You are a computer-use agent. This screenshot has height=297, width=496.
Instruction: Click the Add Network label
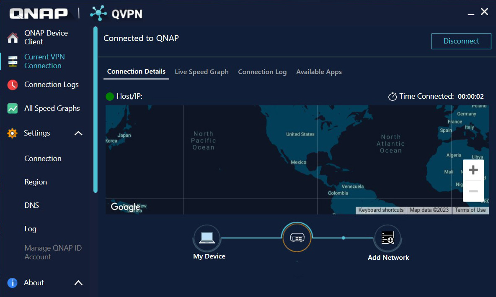(388, 258)
